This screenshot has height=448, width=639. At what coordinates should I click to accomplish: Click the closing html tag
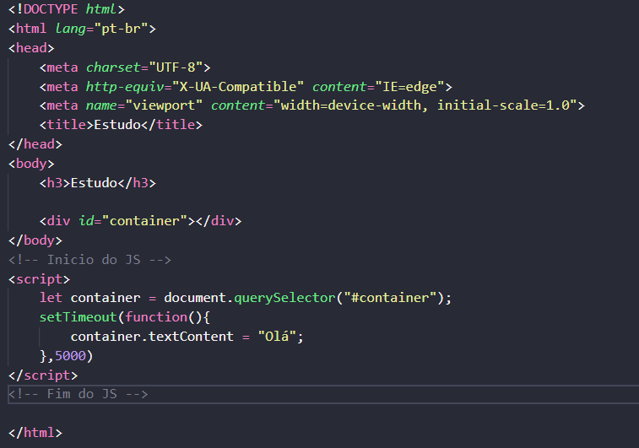pyautogui.click(x=35, y=433)
